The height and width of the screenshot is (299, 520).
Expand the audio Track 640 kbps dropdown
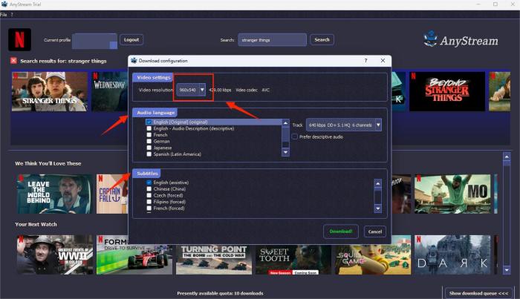[343, 125]
